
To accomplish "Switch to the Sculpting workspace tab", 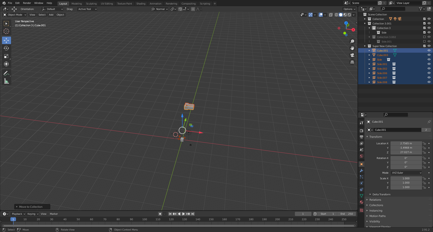I will [91, 3].
